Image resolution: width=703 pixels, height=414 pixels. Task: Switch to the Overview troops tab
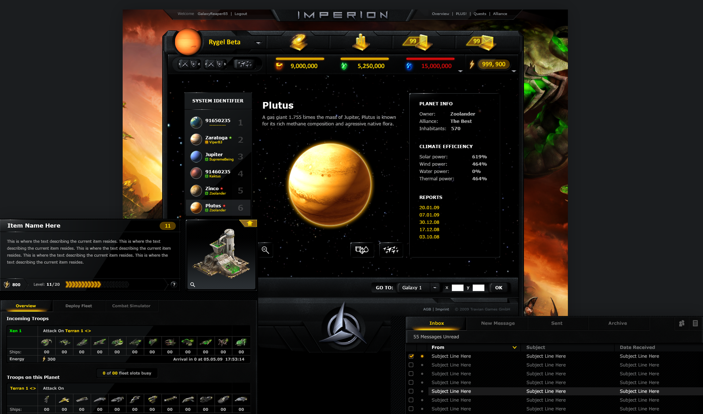coord(26,306)
